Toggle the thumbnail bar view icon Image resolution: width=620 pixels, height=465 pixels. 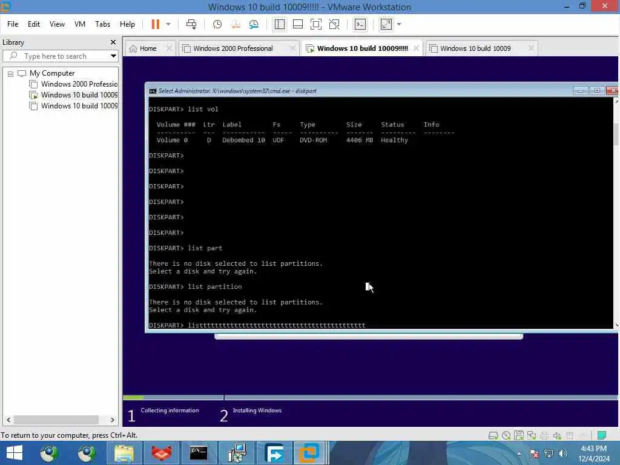298,24
